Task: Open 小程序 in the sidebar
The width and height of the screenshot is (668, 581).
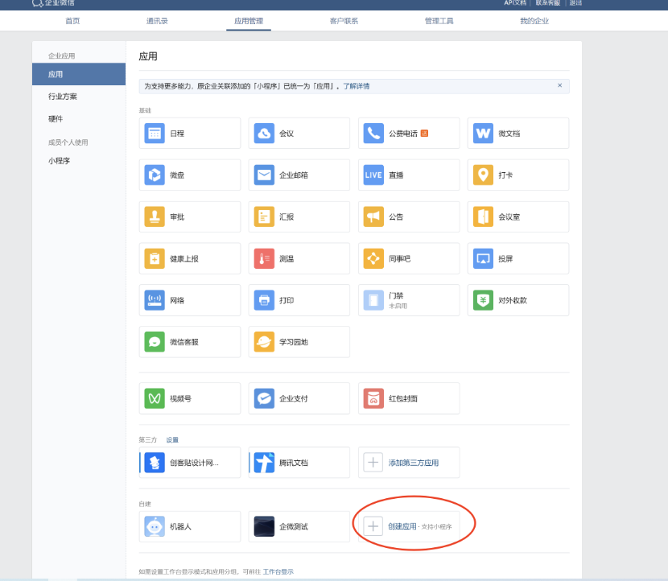Action: 60,161
